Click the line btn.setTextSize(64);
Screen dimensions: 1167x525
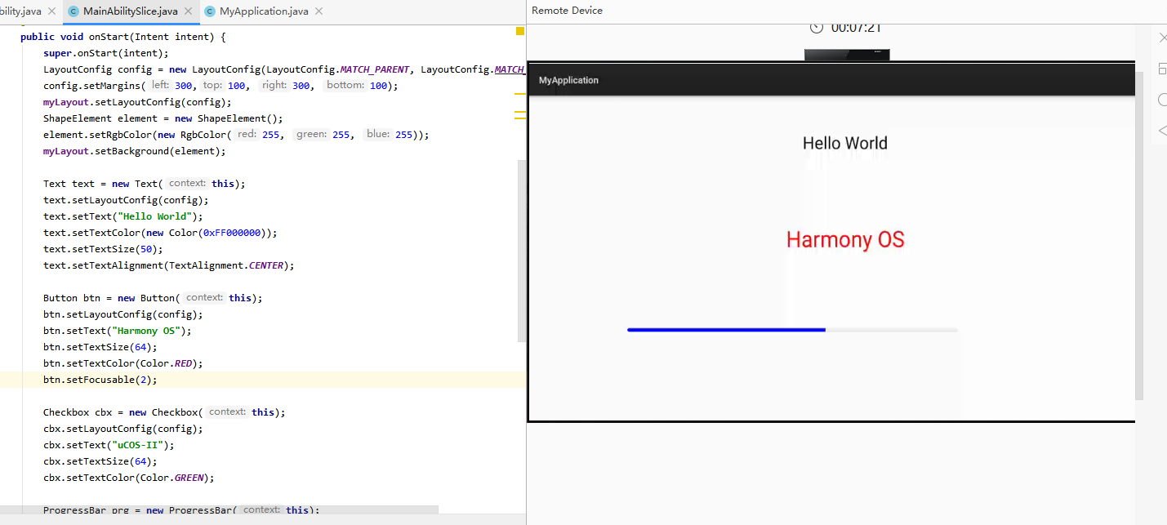(x=100, y=347)
